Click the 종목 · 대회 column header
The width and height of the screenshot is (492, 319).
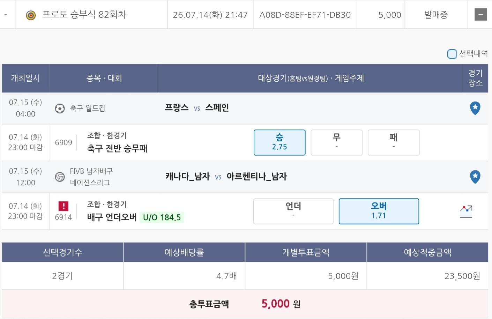104,78
